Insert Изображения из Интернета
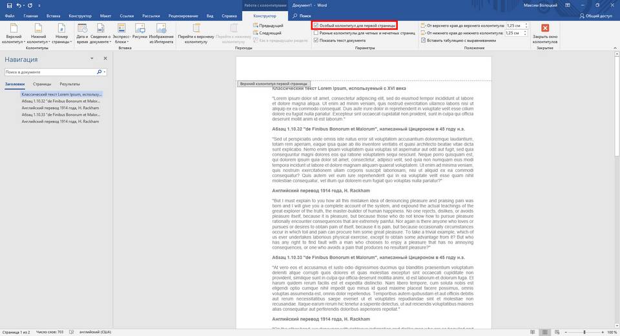 pos(161,33)
